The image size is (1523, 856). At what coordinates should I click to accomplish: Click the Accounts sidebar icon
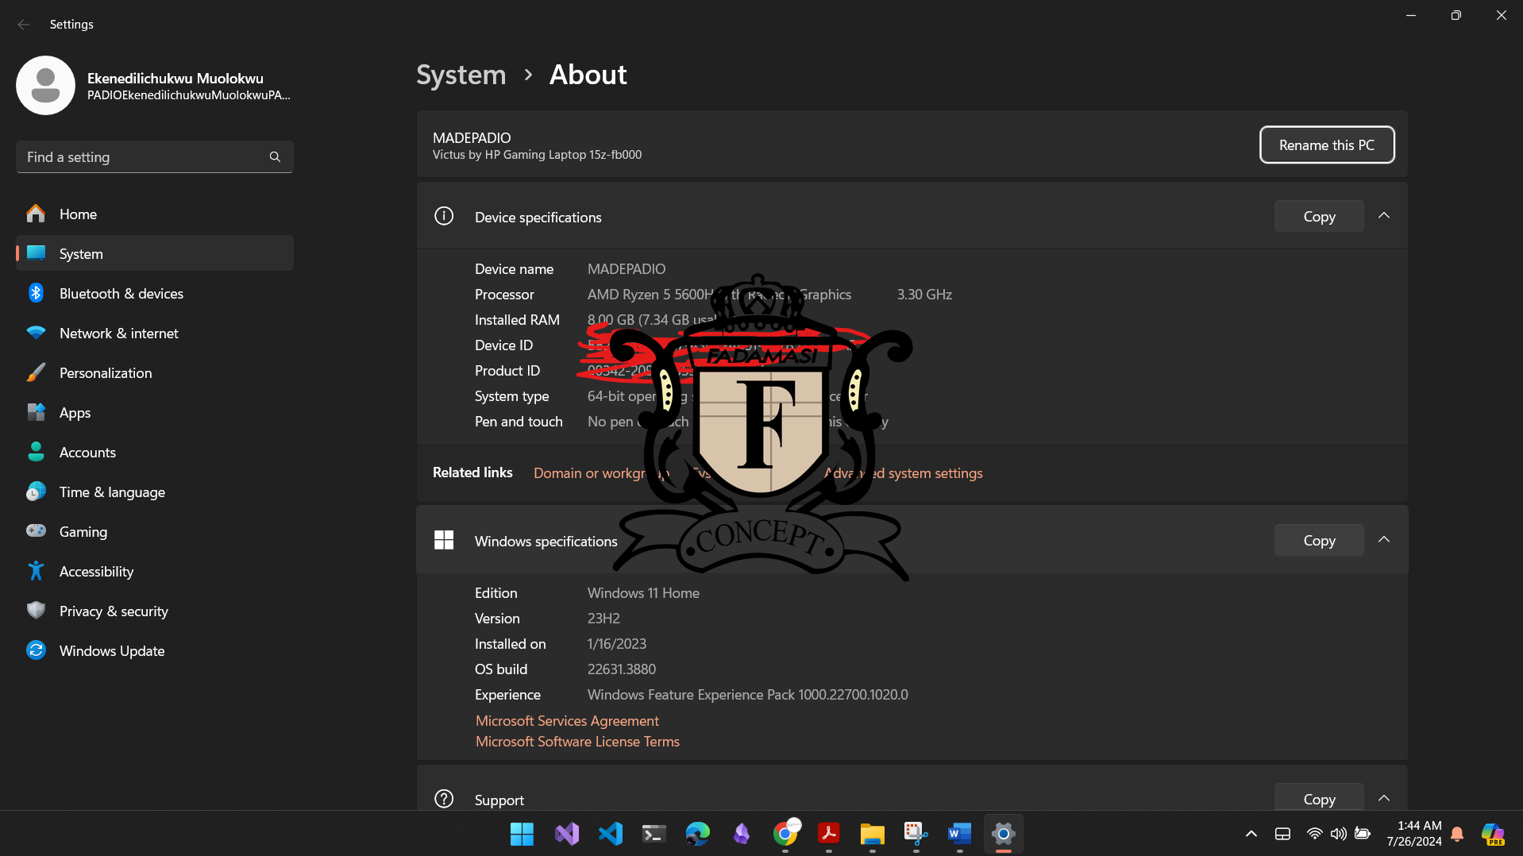coord(36,452)
